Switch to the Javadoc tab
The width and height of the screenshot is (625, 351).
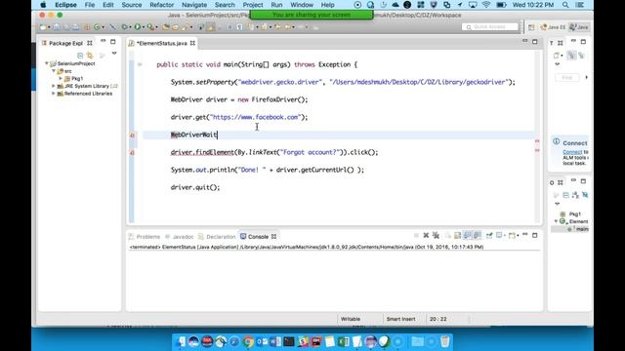(x=180, y=236)
